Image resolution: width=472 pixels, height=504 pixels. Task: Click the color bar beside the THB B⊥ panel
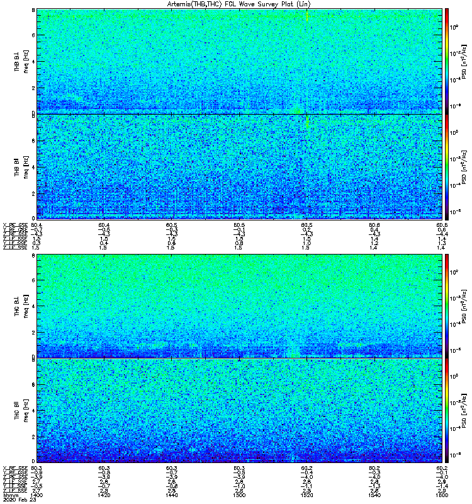(447, 61)
